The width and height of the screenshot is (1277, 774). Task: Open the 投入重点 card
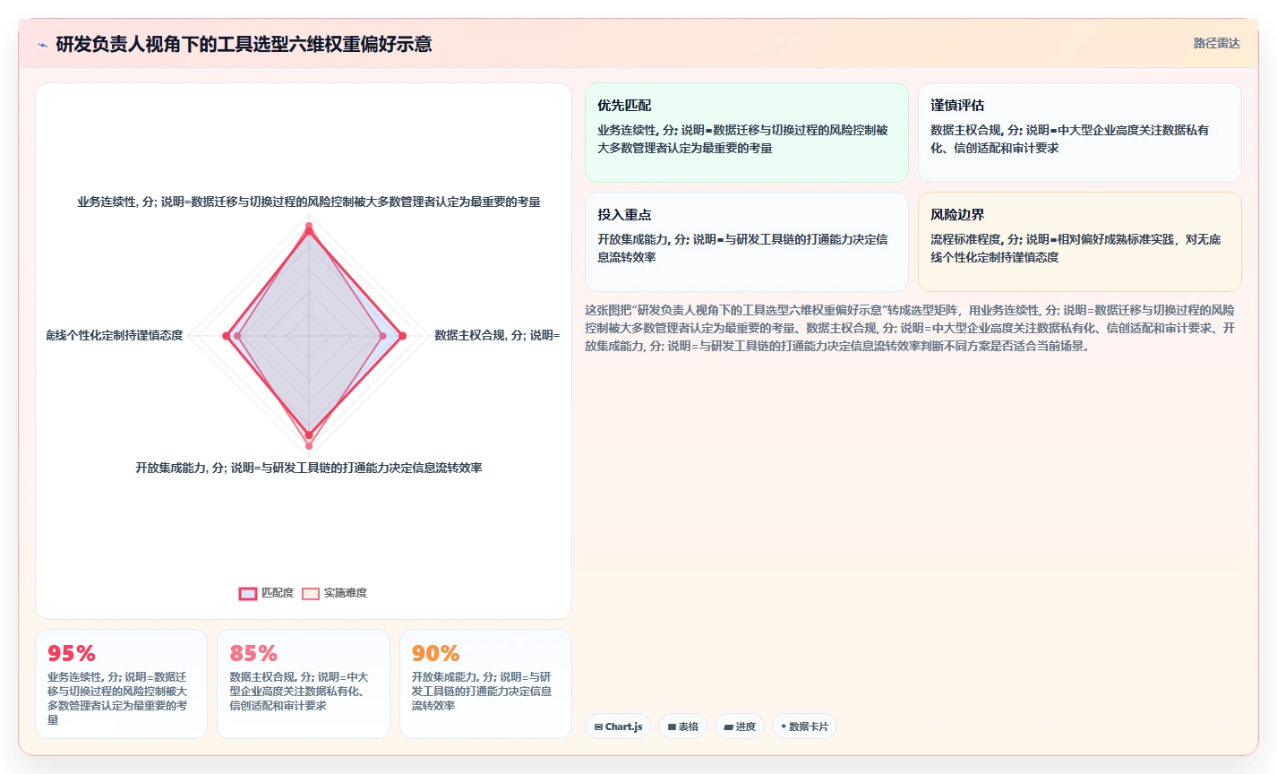(x=747, y=242)
